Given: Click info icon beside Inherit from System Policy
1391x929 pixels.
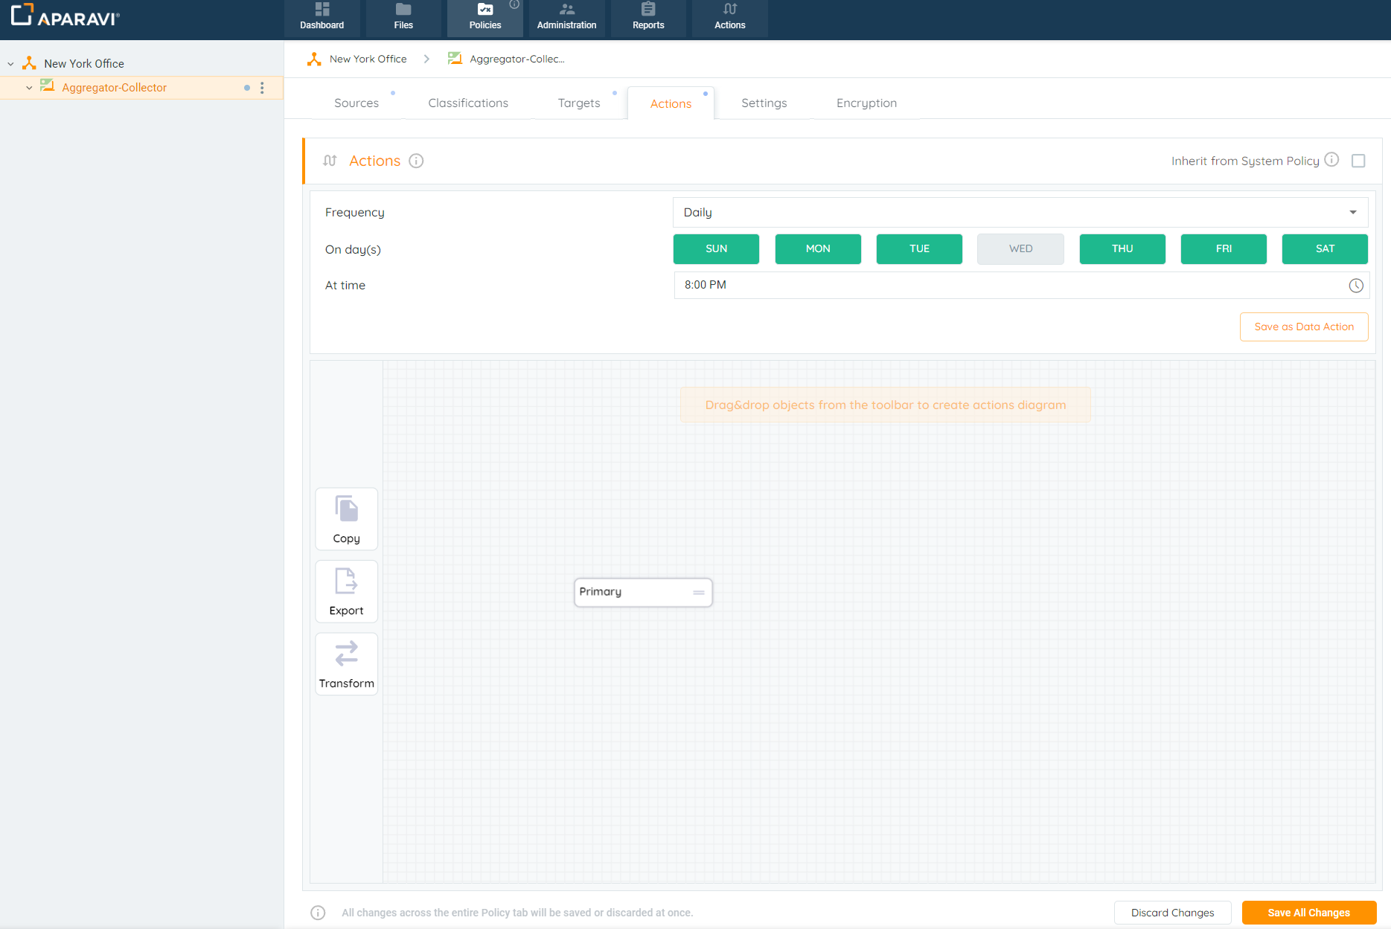Looking at the screenshot, I should (1331, 160).
